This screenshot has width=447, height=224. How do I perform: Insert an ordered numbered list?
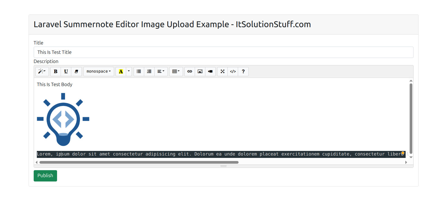(149, 71)
